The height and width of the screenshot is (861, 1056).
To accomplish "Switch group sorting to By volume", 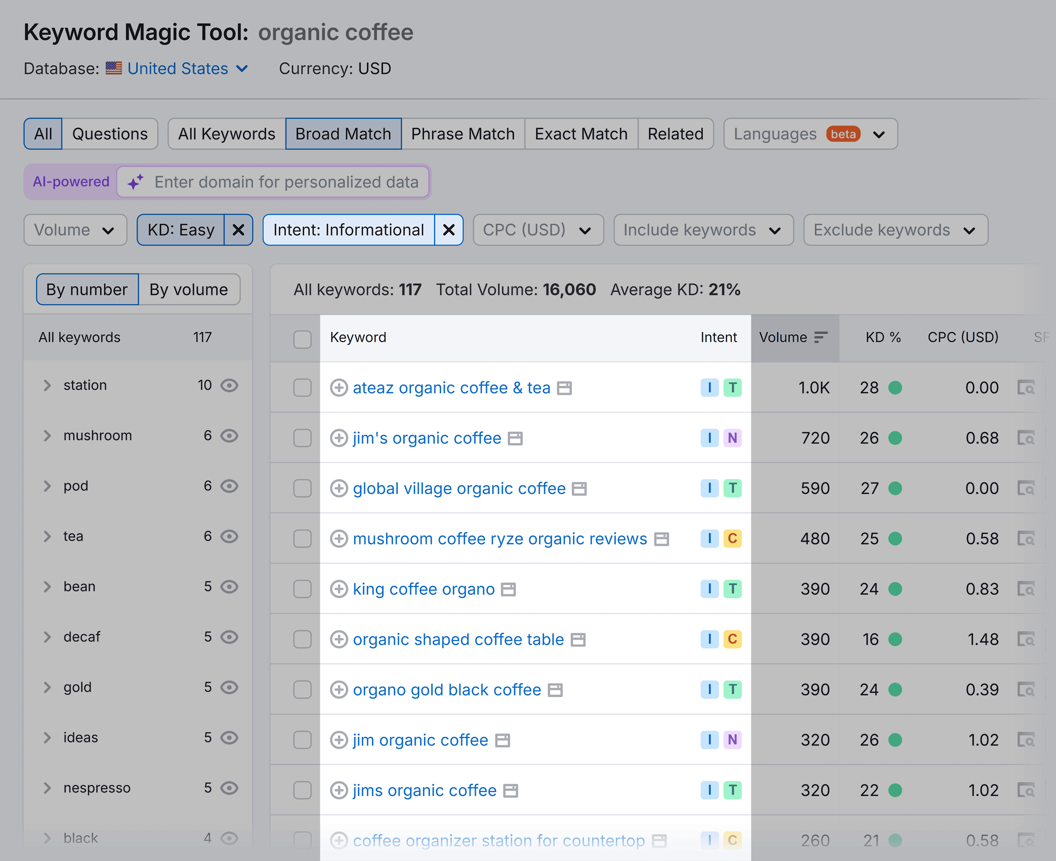I will click(x=189, y=290).
